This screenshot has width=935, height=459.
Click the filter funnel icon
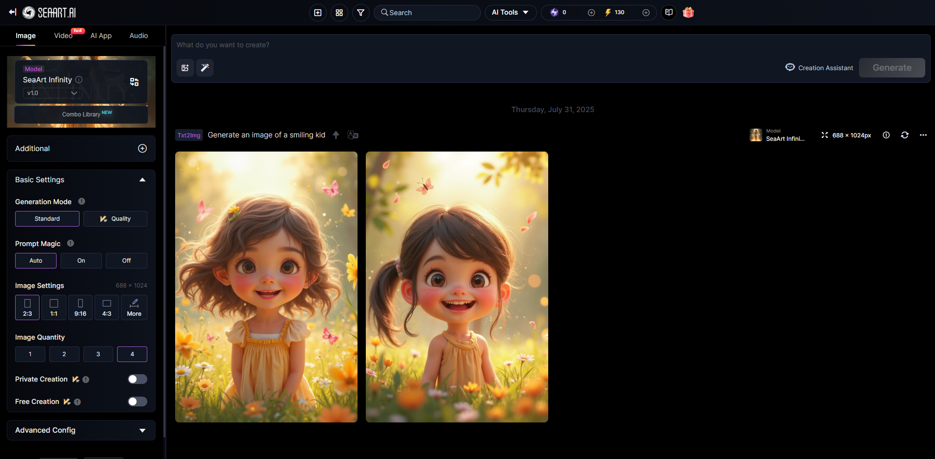click(x=360, y=13)
